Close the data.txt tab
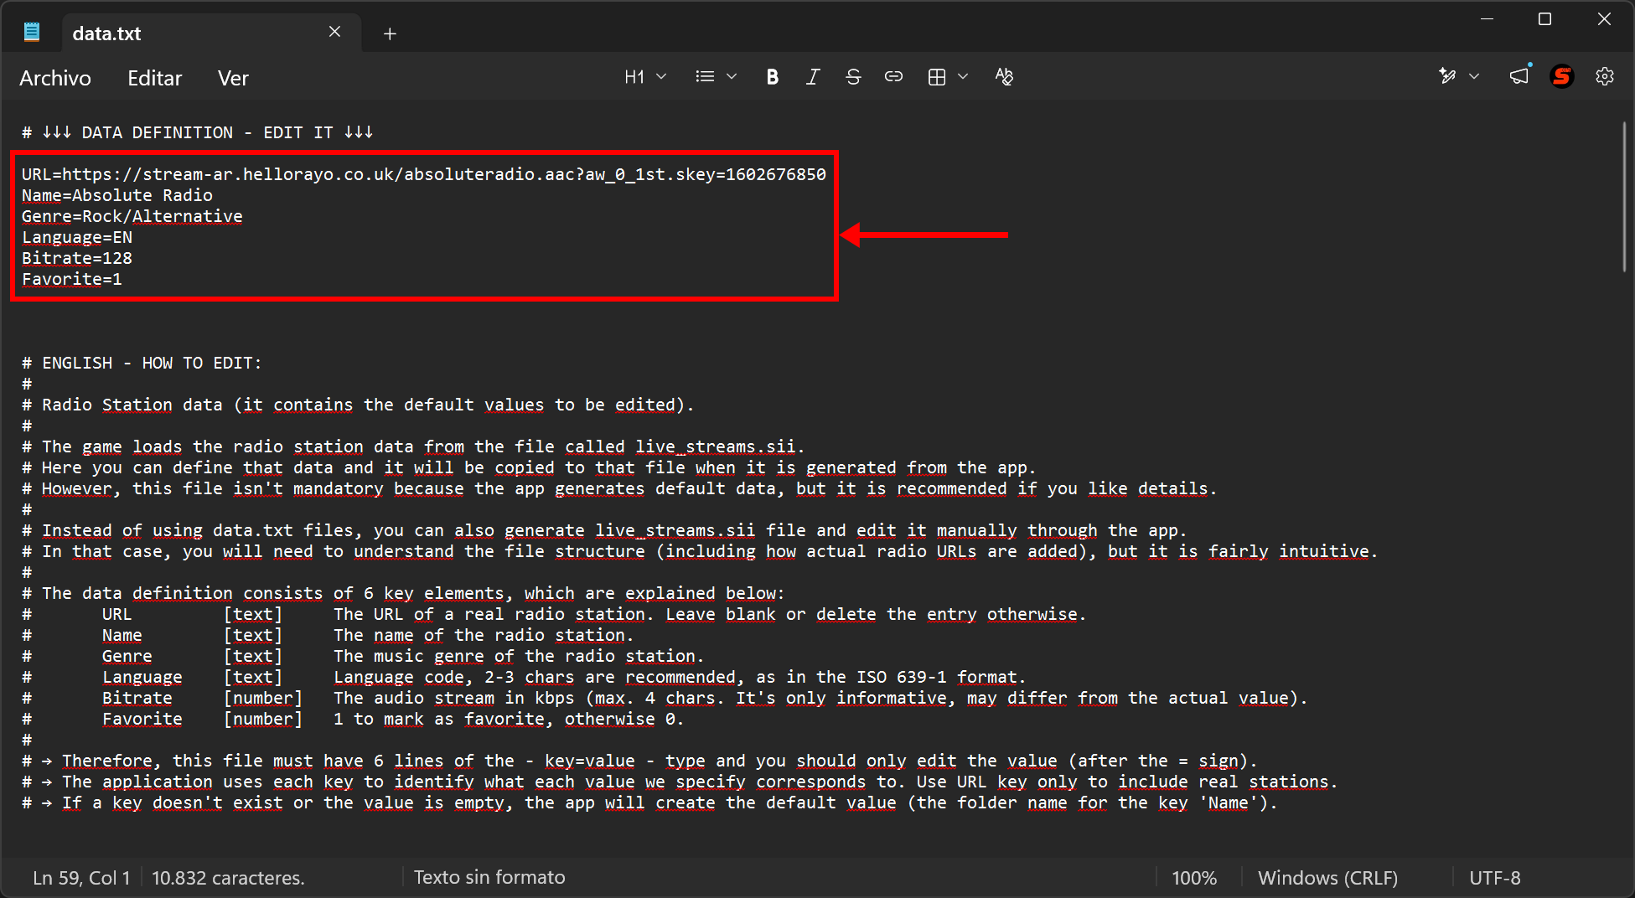The image size is (1635, 898). (334, 32)
